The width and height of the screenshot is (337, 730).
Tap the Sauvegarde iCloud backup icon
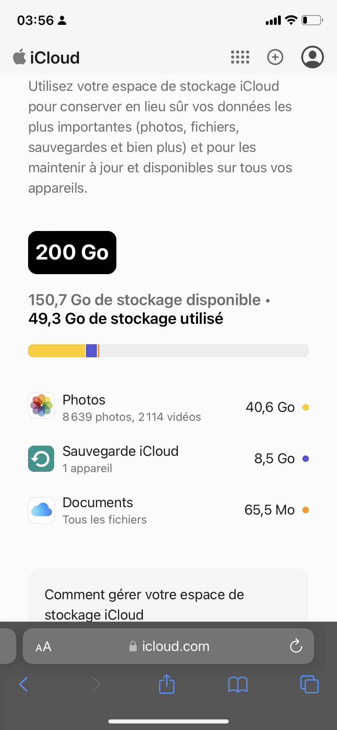click(42, 459)
